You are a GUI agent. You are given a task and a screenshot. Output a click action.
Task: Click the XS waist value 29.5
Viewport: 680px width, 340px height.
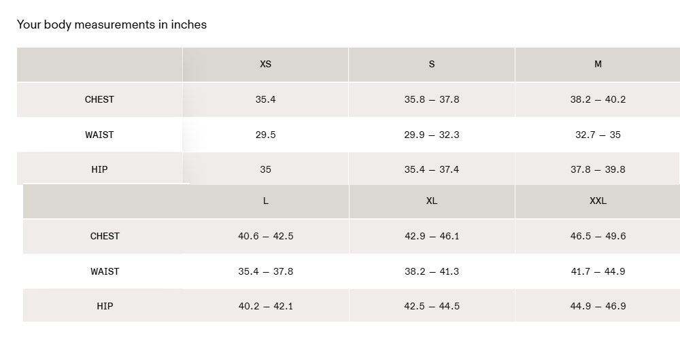(x=265, y=135)
